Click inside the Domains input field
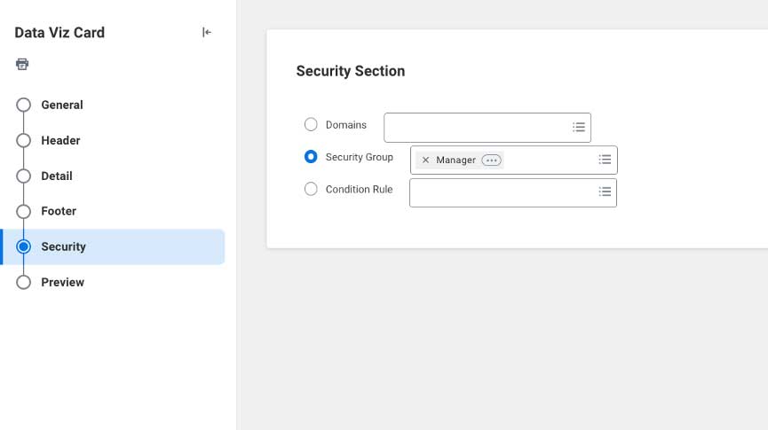Screen dimensions: 768x430 pyautogui.click(x=487, y=128)
